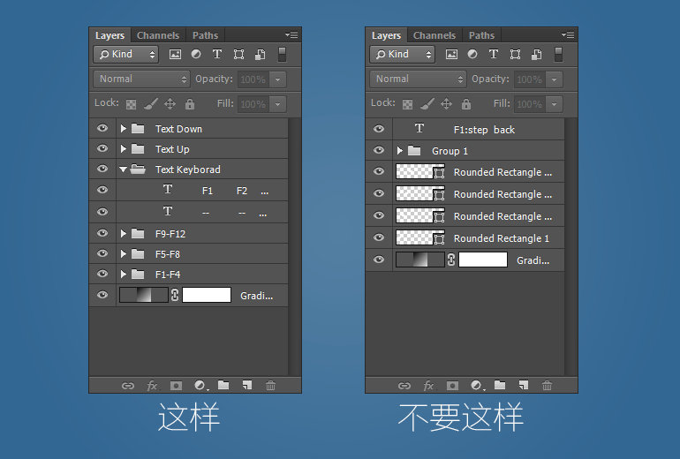Add layer mask in left panel footer

point(176,386)
